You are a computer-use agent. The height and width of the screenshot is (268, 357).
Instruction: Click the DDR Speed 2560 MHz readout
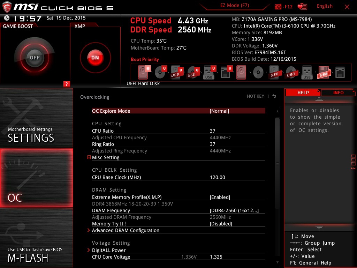tap(171, 30)
